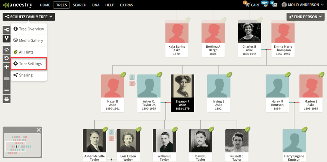Go to Search in top navigation
This screenshot has height=162, width=327.
[79, 5]
